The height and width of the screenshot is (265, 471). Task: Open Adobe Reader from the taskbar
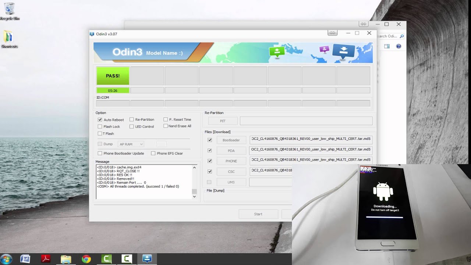point(46,259)
